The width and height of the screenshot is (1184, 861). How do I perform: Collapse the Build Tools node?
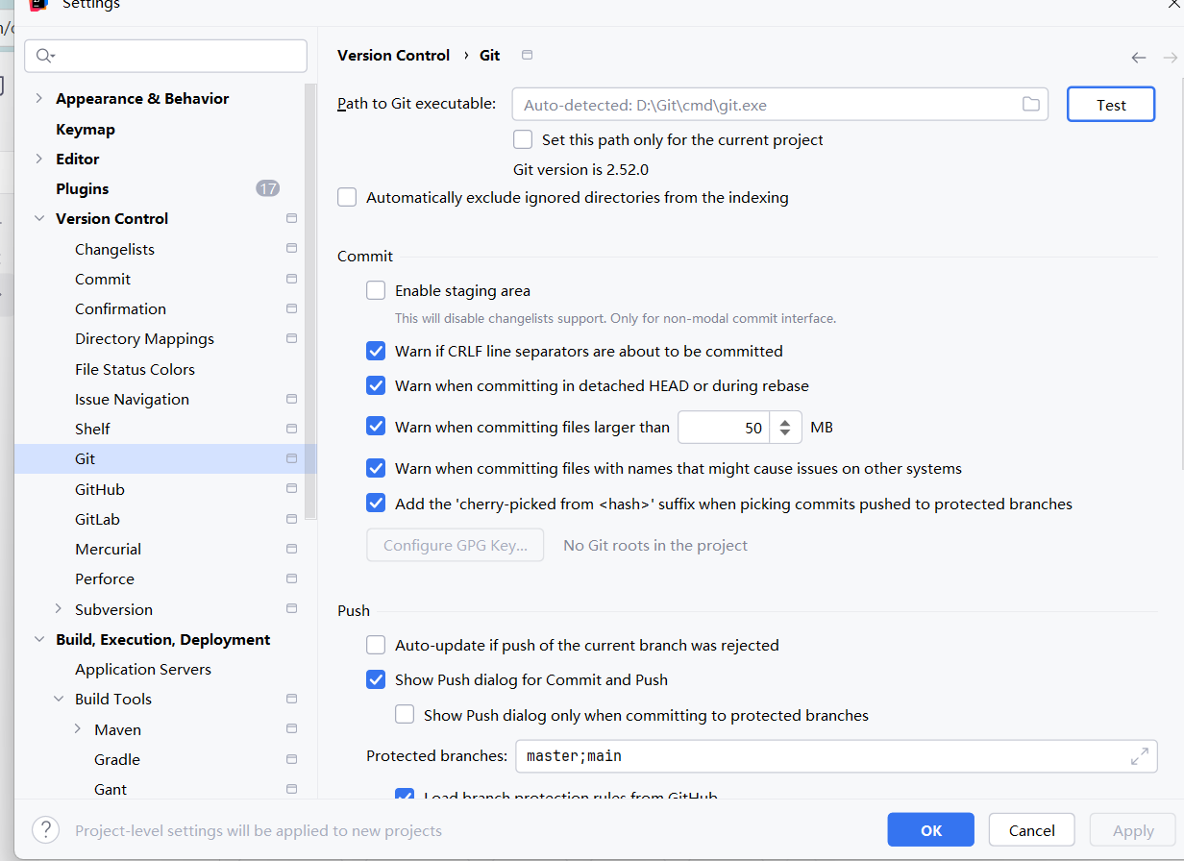[59, 699]
